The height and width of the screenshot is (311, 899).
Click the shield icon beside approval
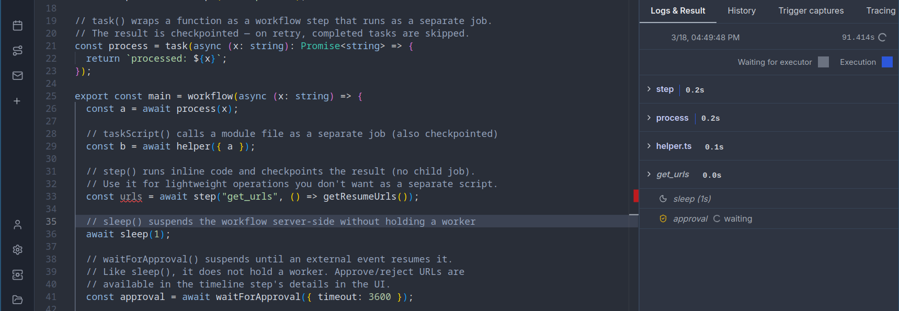coord(663,219)
